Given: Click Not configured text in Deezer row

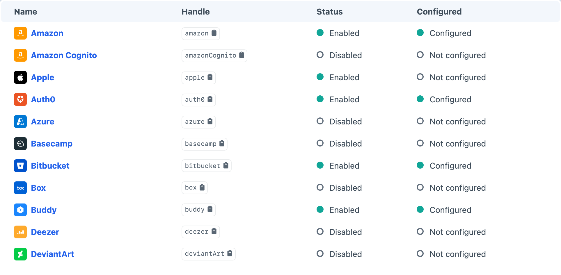Looking at the screenshot, I should tap(458, 232).
